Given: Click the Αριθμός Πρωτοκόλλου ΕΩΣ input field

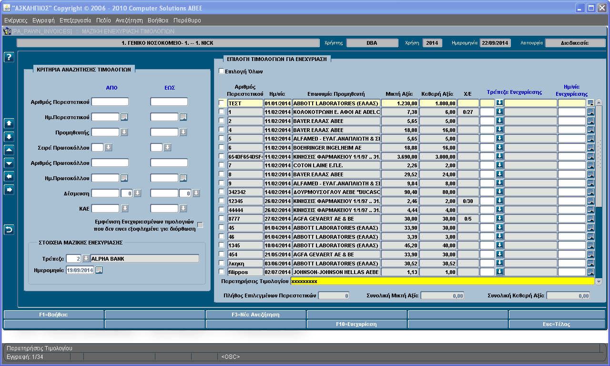Looking at the screenshot, I should [x=169, y=163].
